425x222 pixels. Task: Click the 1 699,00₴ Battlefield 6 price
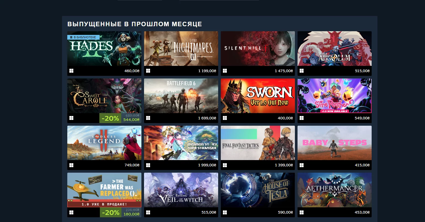tap(207, 118)
